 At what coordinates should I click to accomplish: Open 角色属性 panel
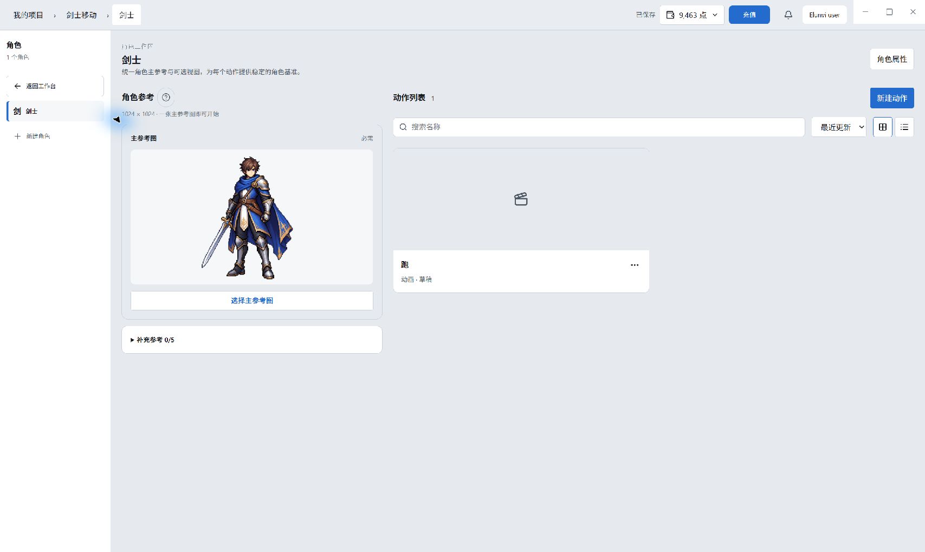tap(892, 59)
